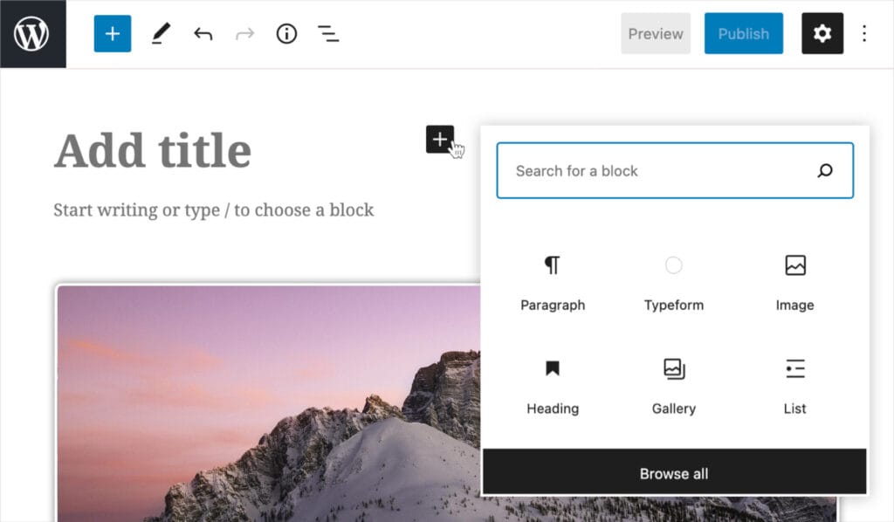Click the WordPress logo icon

point(32,34)
